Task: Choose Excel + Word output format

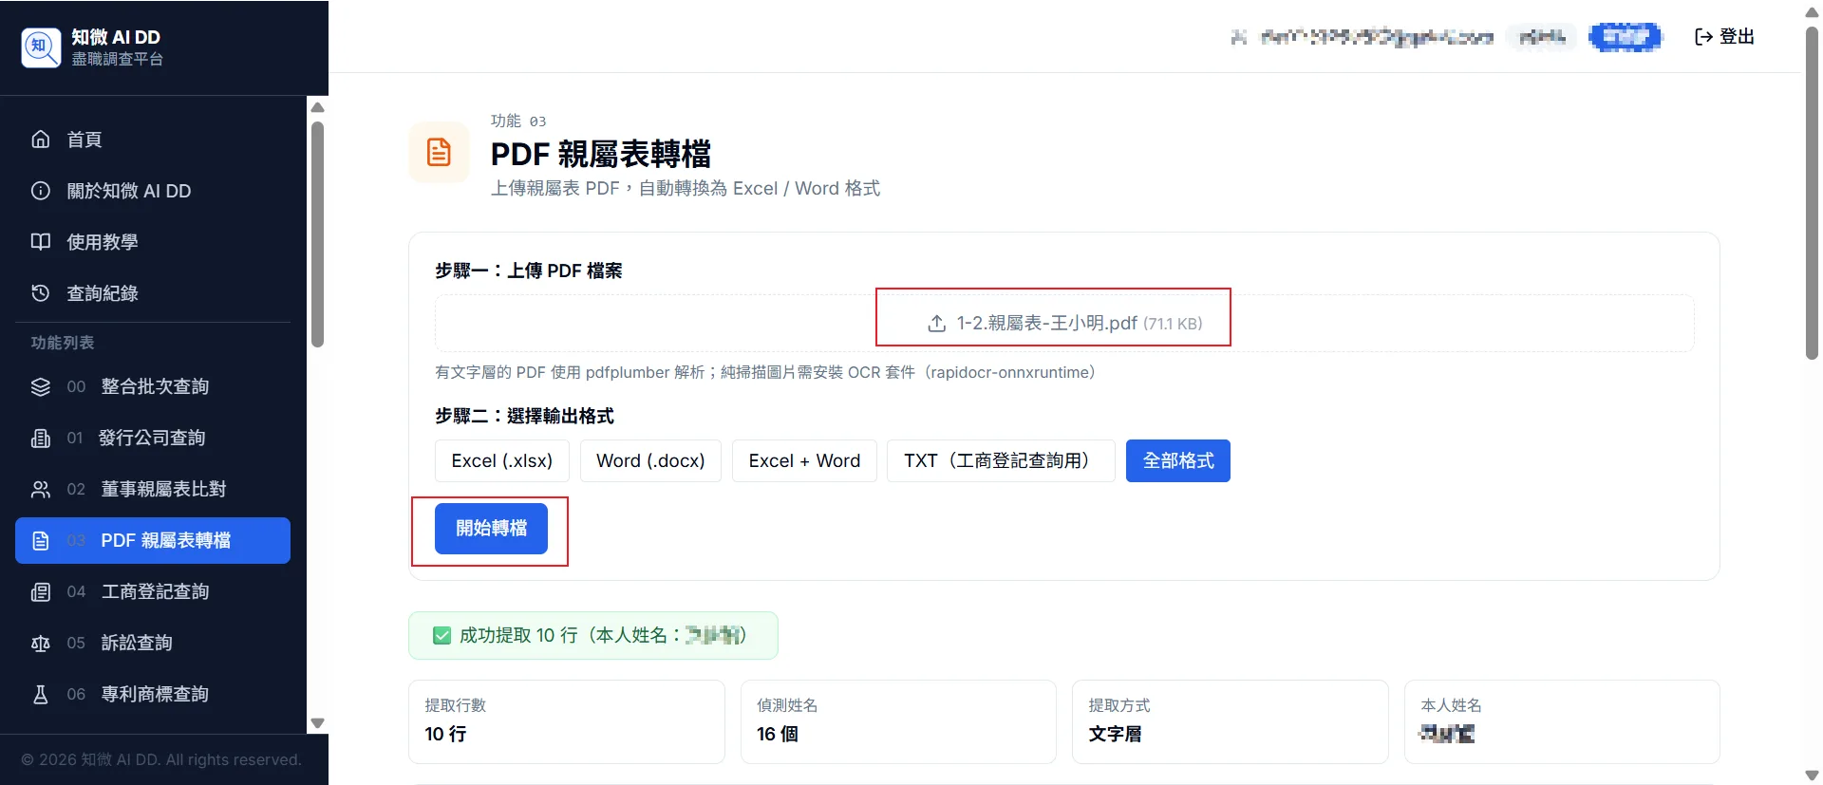Action: pyautogui.click(x=804, y=460)
